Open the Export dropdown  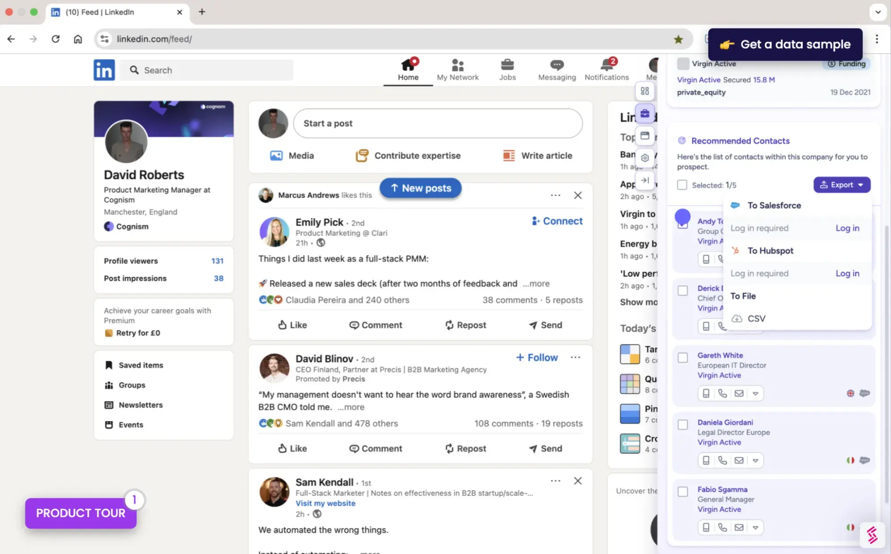[x=842, y=185]
